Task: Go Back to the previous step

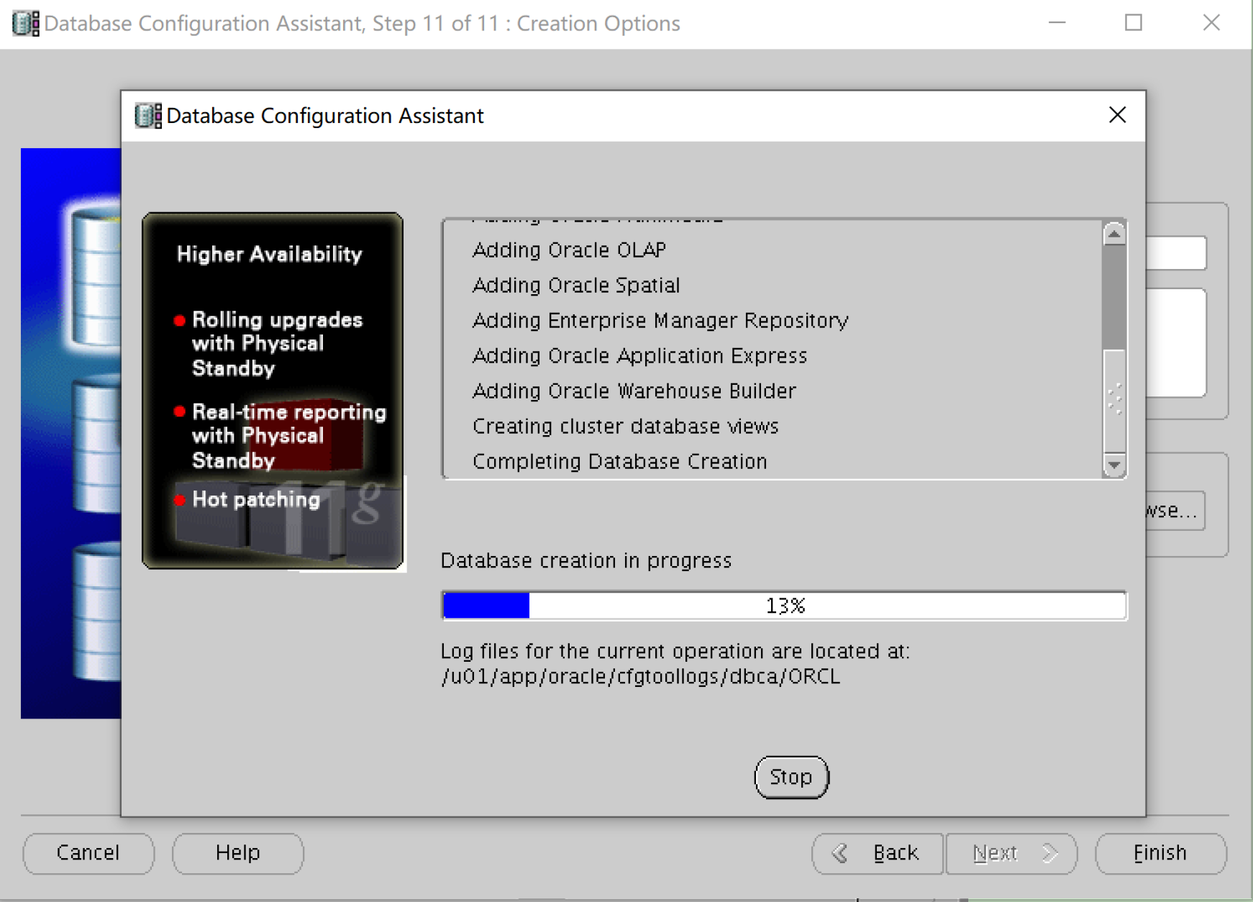Action: click(x=878, y=853)
